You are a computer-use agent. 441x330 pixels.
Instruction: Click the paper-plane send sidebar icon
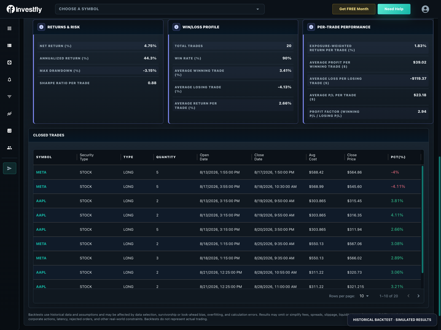click(x=10, y=168)
